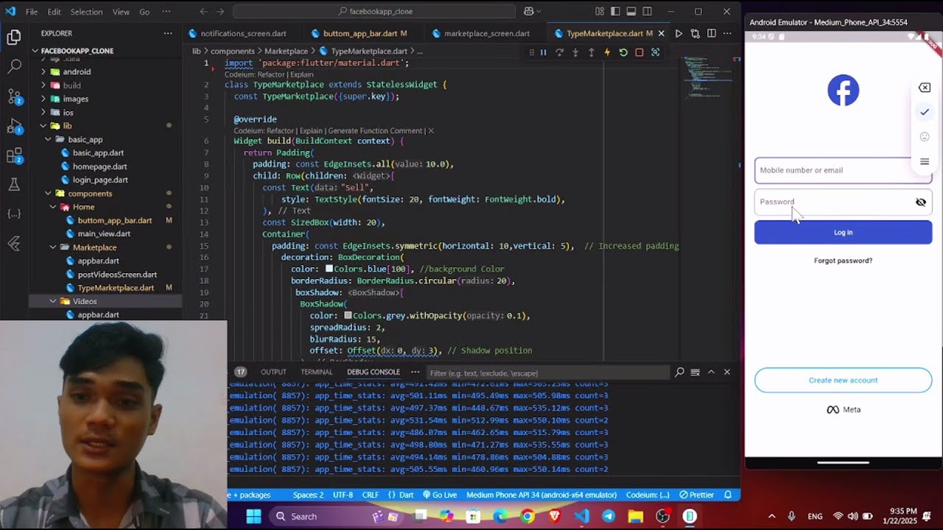Open the Source Control view
943x530 pixels.
click(14, 96)
